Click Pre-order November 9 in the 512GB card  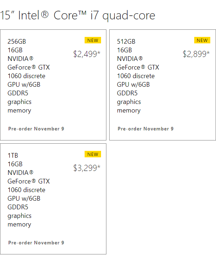coord(145,129)
